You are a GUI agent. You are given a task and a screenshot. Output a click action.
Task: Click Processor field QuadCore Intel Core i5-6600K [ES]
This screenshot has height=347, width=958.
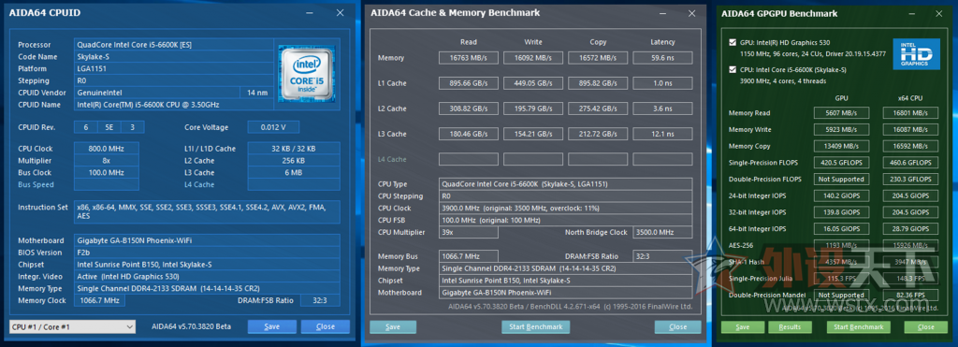point(173,45)
